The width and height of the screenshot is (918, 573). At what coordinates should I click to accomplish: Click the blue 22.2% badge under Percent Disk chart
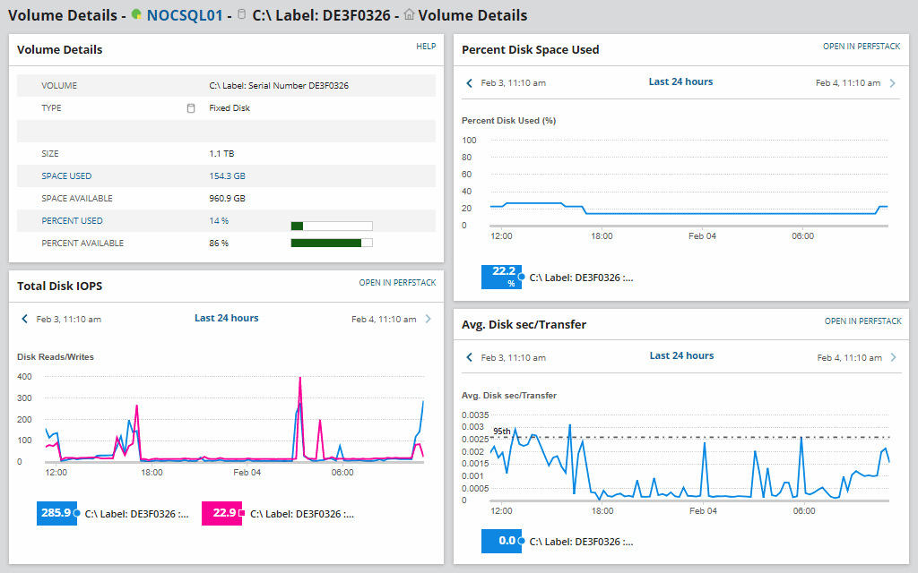(501, 277)
